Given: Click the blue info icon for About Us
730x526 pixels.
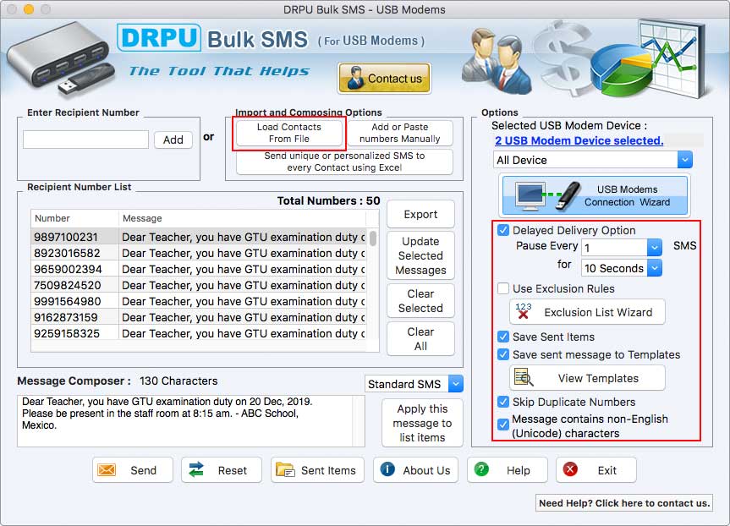Looking at the screenshot, I should (x=387, y=469).
